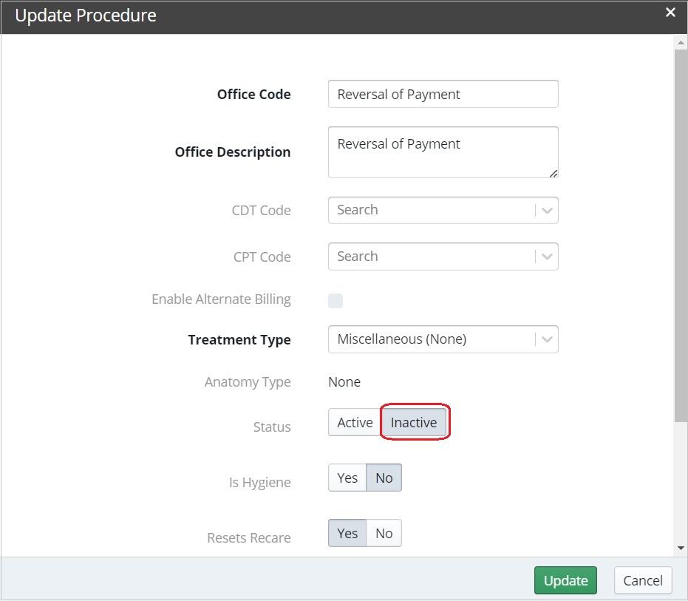Open the Treatment Type dropdown
This screenshot has width=688, height=601.
(443, 340)
